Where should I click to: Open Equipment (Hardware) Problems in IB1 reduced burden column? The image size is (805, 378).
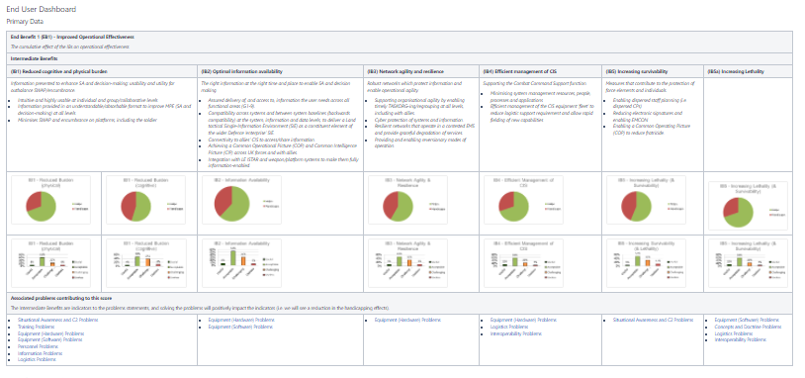[50, 333]
